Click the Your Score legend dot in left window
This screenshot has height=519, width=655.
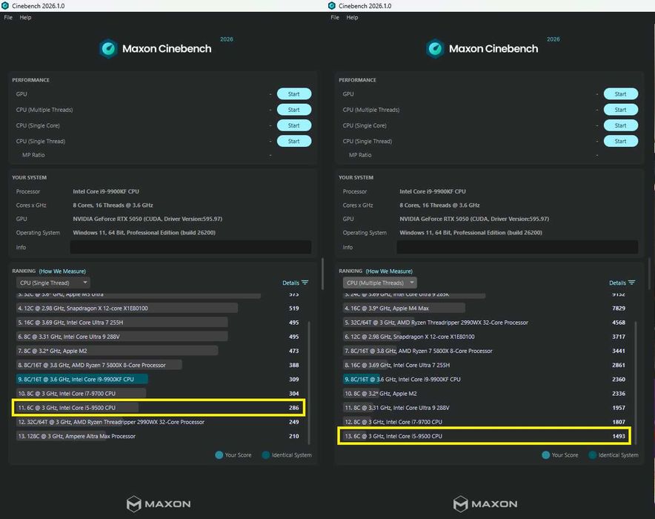pyautogui.click(x=219, y=455)
